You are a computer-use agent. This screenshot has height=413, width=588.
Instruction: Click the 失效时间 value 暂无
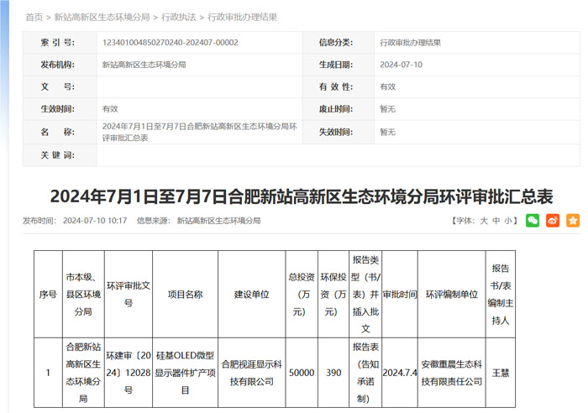[x=388, y=132]
